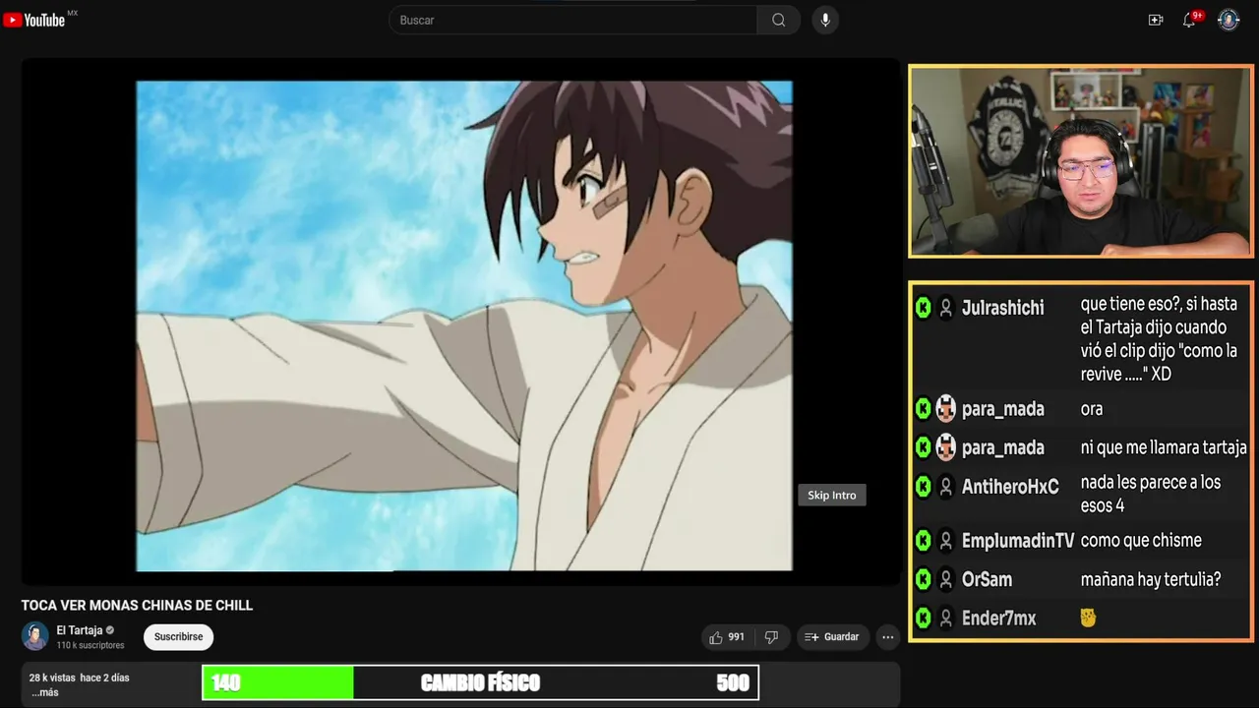Click the verified checkmark beside El Tartaja
Viewport: 1259px width, 708px height.
110,630
